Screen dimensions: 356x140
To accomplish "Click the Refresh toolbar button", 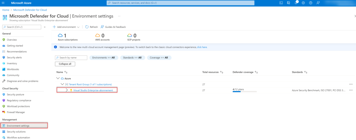I will coord(91,27).
